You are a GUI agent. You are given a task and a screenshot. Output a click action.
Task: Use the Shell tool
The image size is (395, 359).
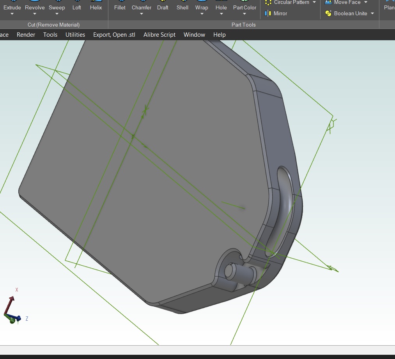[x=182, y=7]
